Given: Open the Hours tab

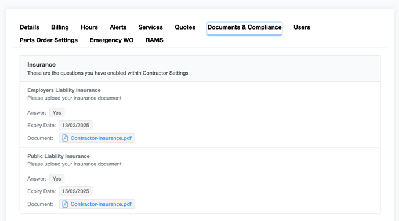Looking at the screenshot, I should coord(89,27).
